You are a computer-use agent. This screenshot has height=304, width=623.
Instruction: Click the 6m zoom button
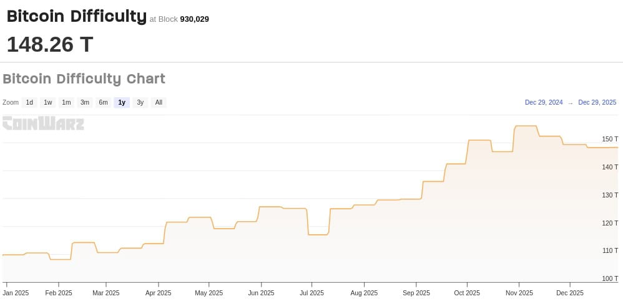[103, 102]
